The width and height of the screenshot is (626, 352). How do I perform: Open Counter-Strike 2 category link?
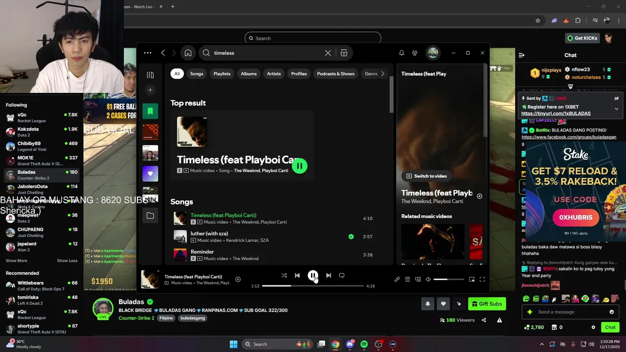pyautogui.click(x=136, y=318)
